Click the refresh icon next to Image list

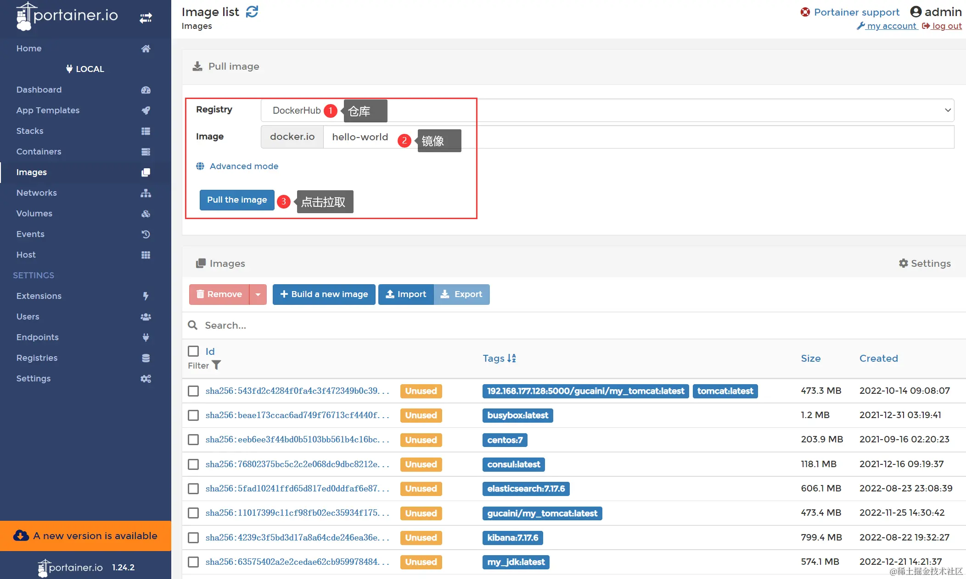(x=252, y=11)
